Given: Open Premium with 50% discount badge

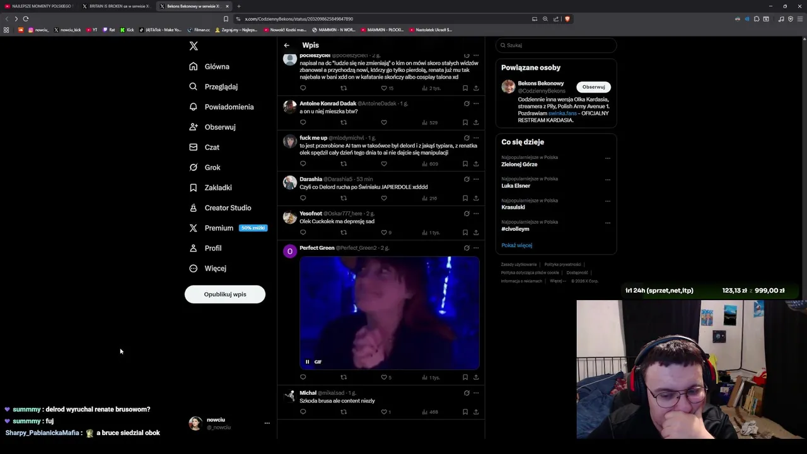Looking at the screenshot, I should (x=227, y=228).
